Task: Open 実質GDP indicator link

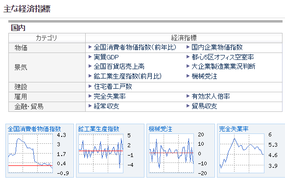Action: (106, 57)
